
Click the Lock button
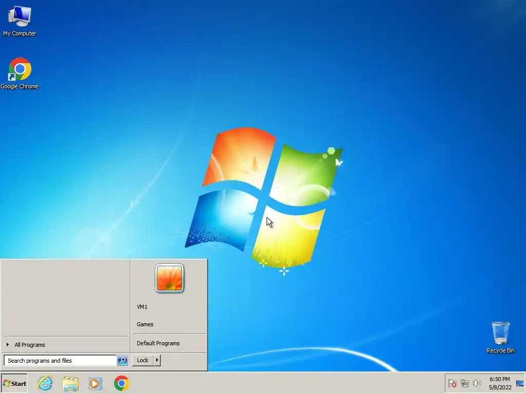(x=143, y=360)
